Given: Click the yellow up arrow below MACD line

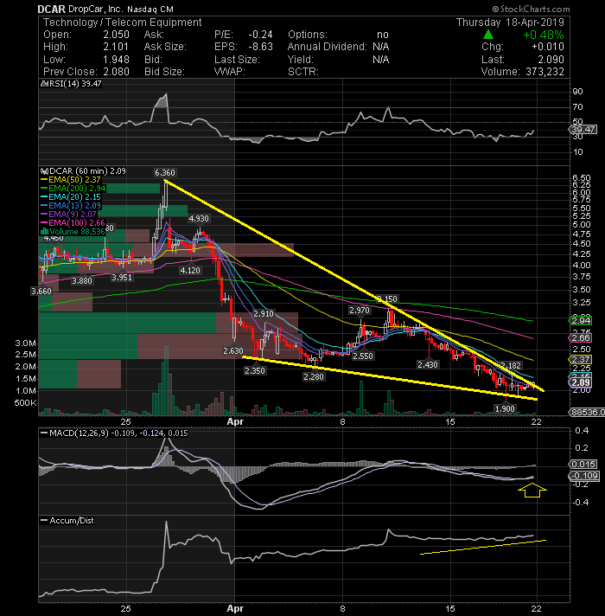Looking at the screenshot, I should [532, 491].
